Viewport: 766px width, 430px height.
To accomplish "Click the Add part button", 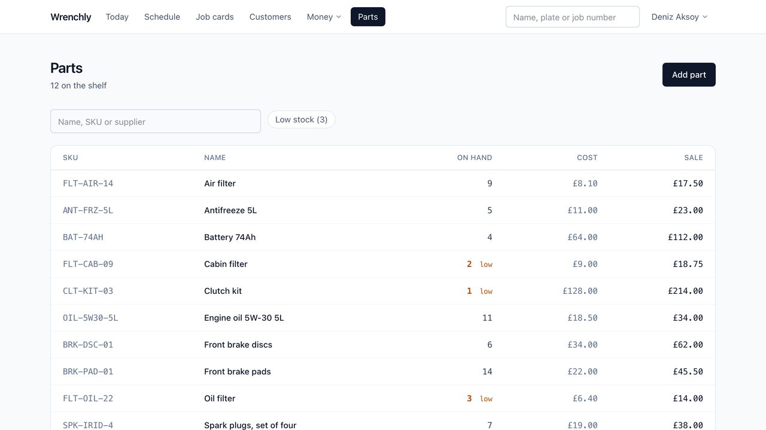I will [x=689, y=75].
